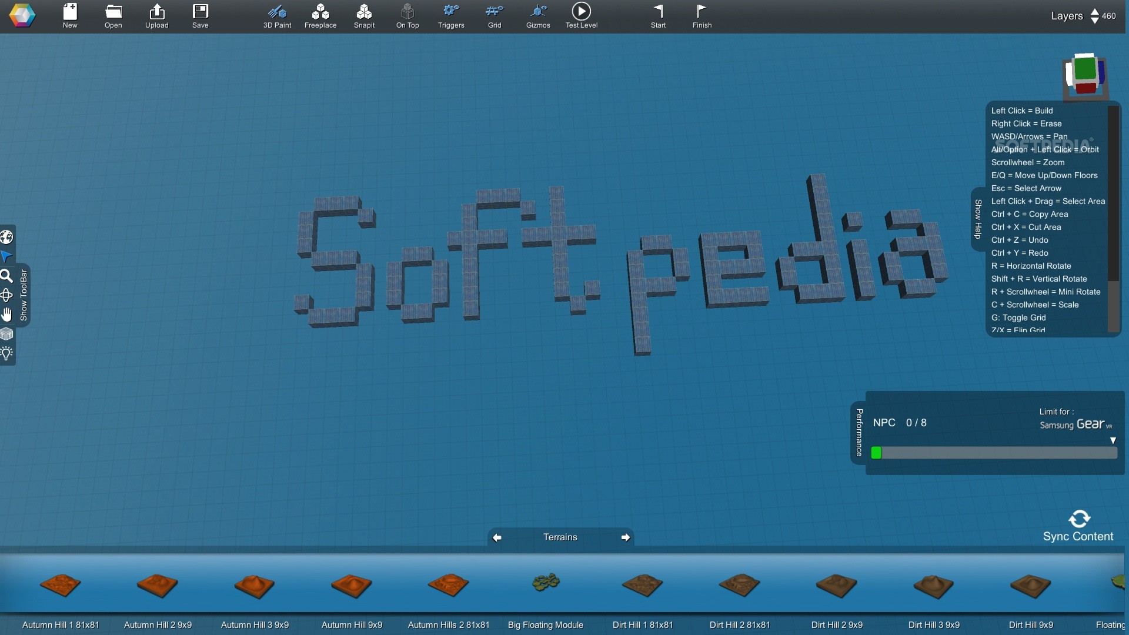Select the hand pan tool
Image resolution: width=1129 pixels, height=635 pixels.
tap(6, 315)
